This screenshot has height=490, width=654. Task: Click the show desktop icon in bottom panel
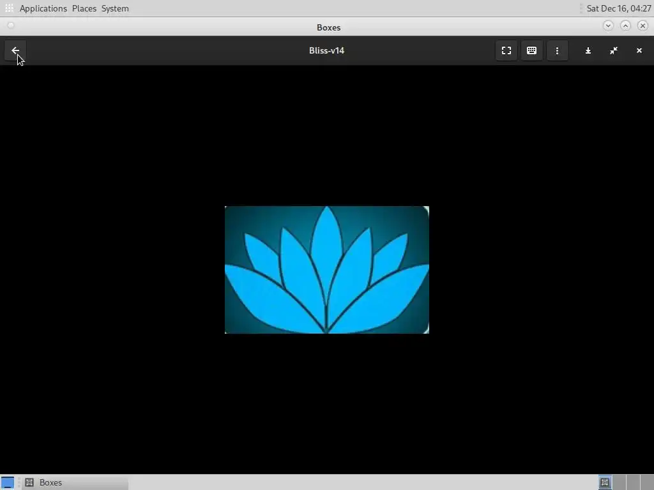(x=8, y=482)
